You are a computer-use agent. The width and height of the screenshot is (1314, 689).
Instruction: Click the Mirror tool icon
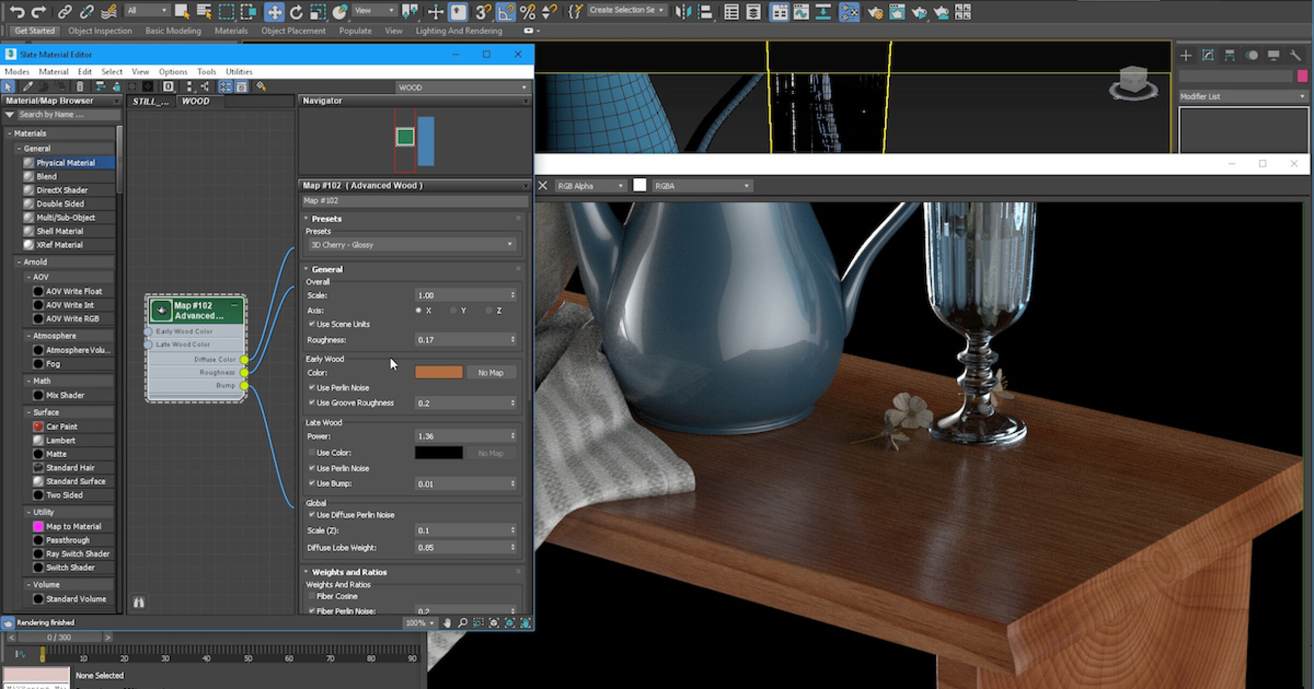click(x=683, y=11)
